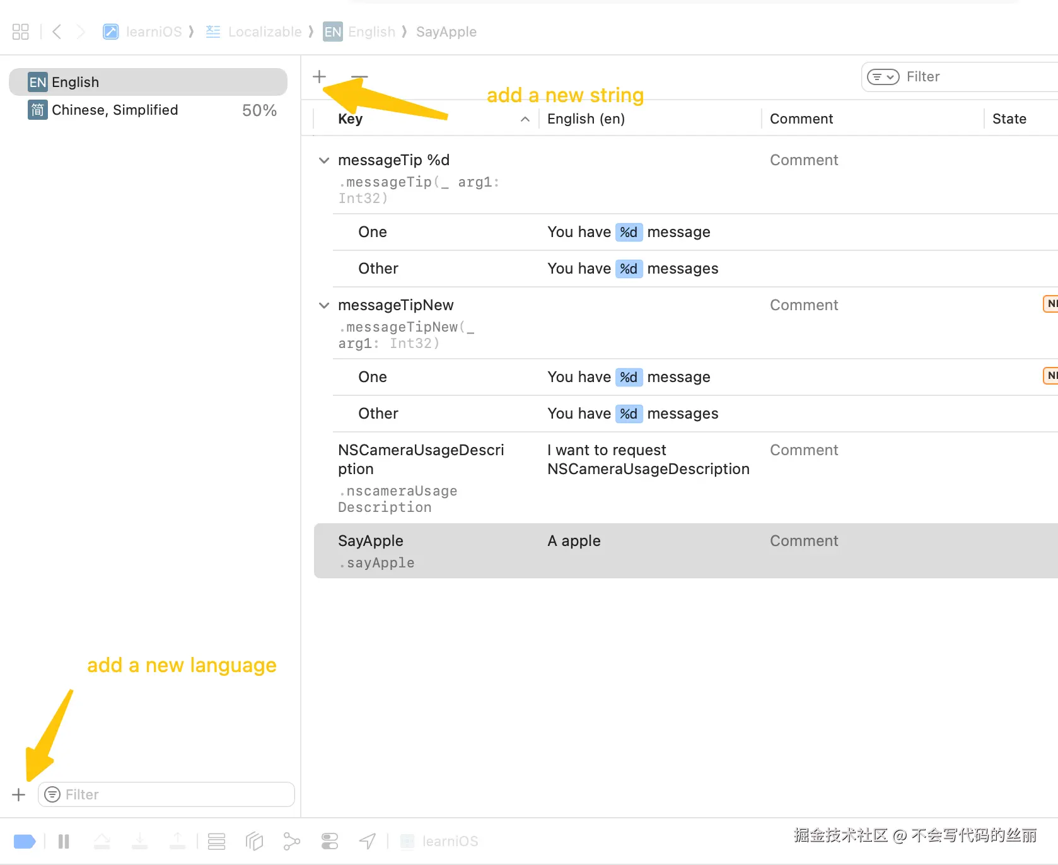Click One variation under messageTipNew
Image resolution: width=1058 pixels, height=865 pixels.
pyautogui.click(x=373, y=377)
